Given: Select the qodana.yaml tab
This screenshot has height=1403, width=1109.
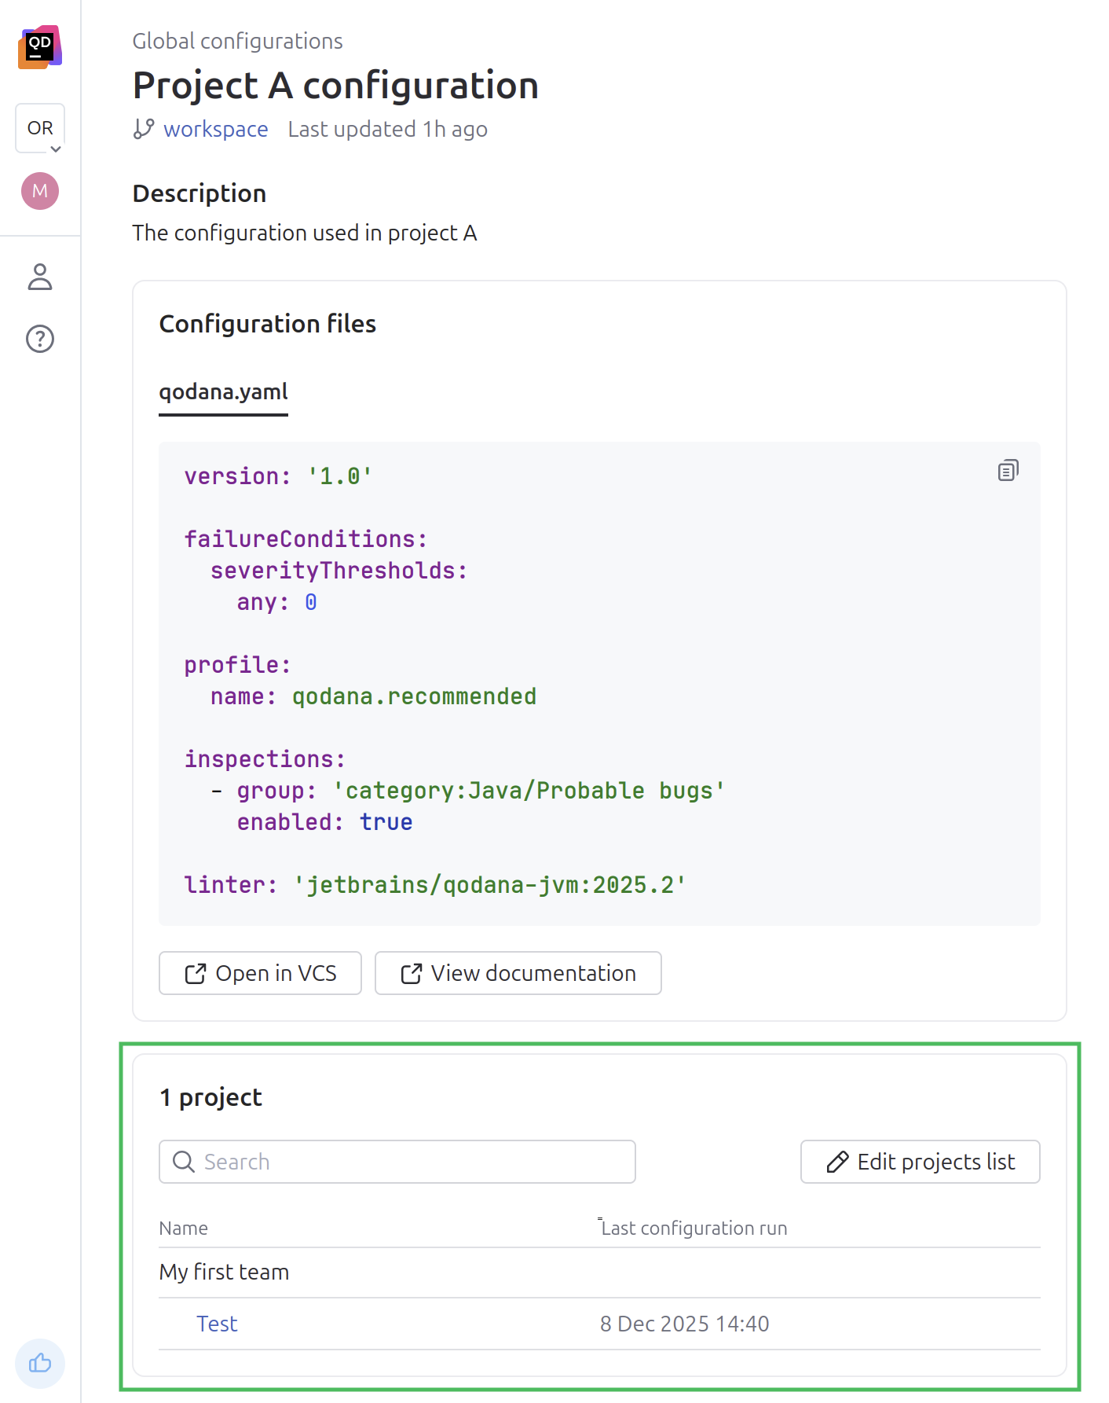Looking at the screenshot, I should (x=223, y=391).
